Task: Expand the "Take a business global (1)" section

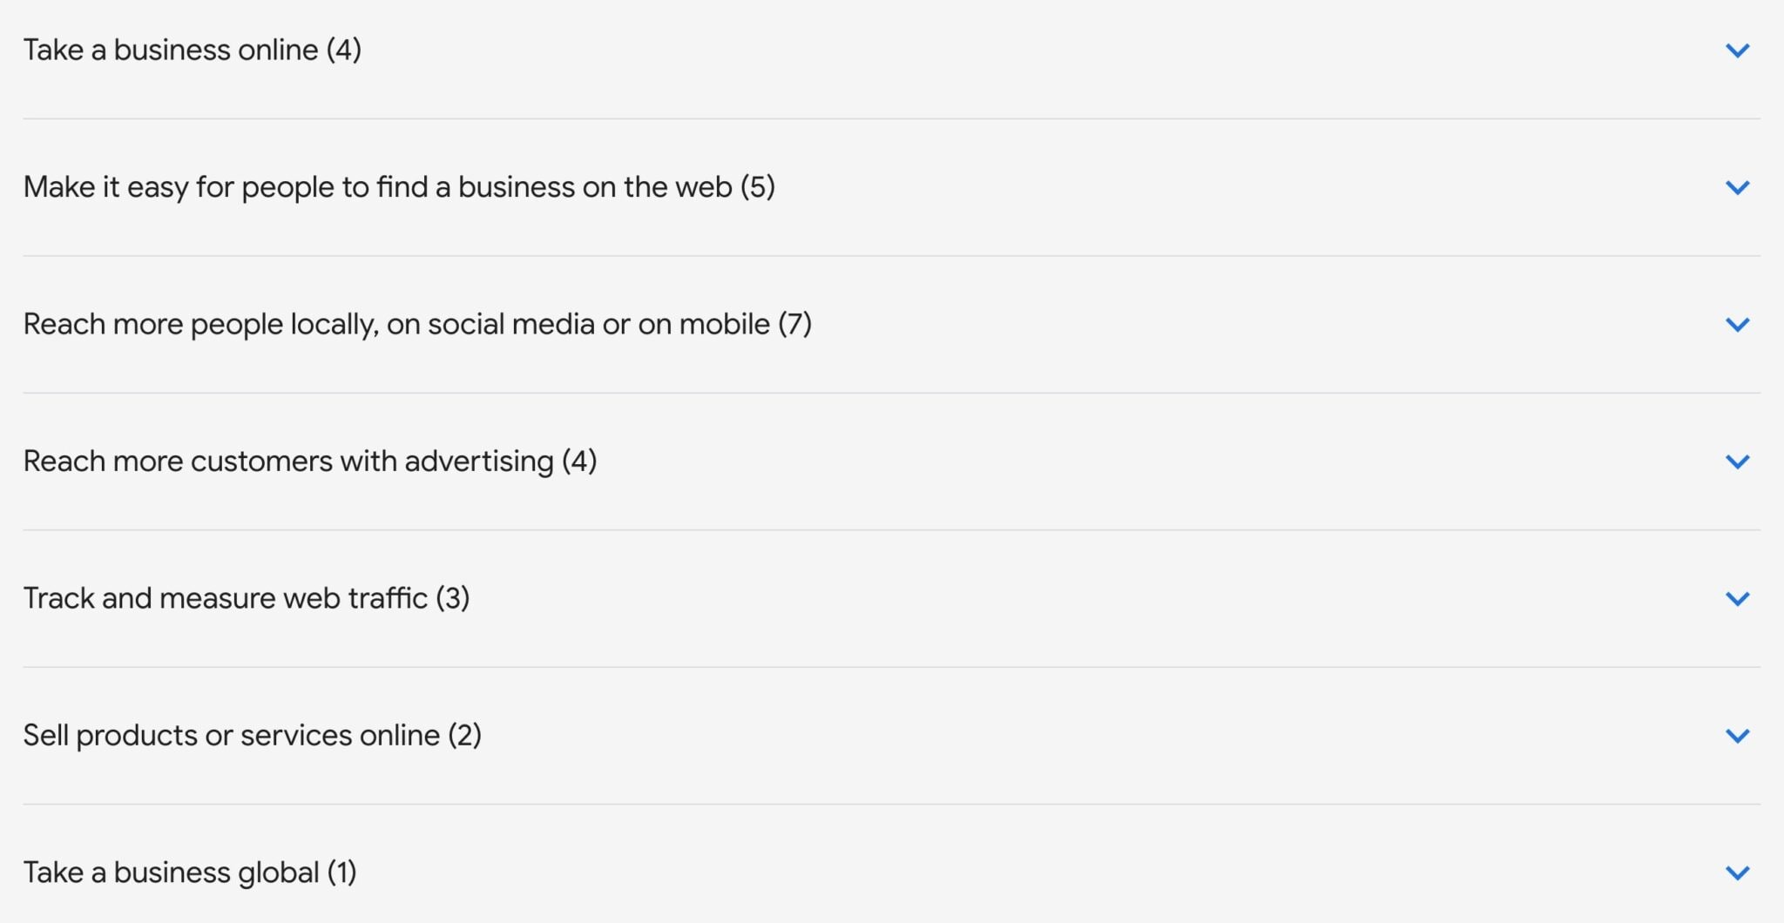Action: click(x=190, y=871)
